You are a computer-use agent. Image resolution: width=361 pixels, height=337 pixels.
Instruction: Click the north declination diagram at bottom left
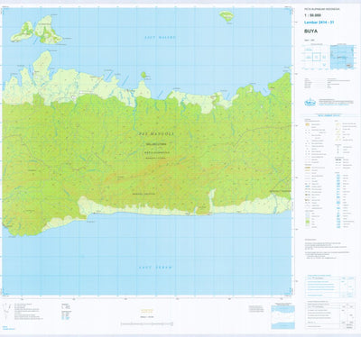[7, 312]
